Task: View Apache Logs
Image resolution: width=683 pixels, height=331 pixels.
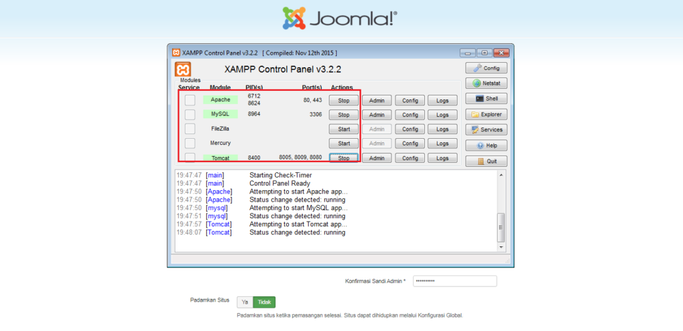Action: coord(443,101)
